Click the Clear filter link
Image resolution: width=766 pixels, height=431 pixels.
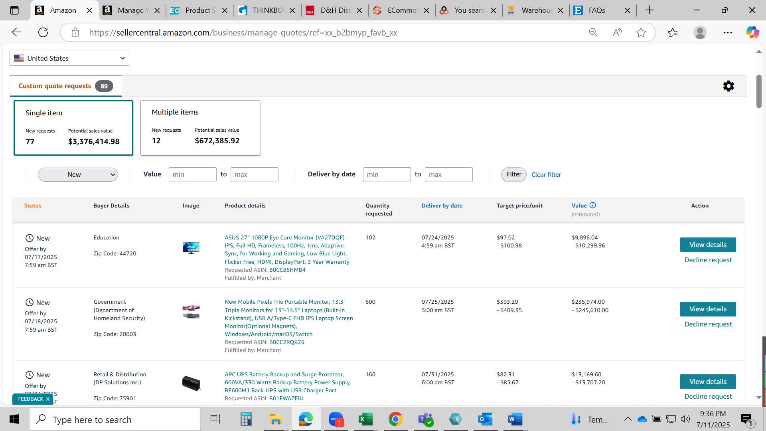tap(546, 175)
